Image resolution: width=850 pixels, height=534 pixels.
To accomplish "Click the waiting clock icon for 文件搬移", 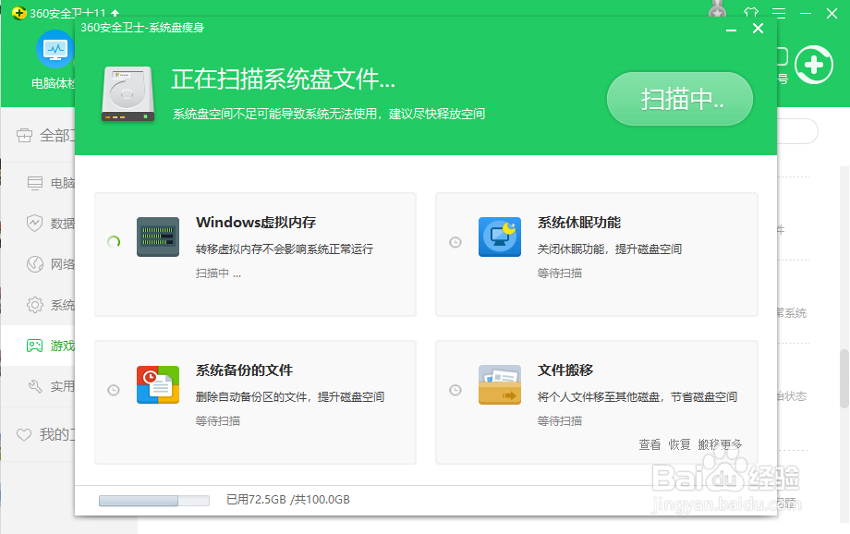I will coord(455,390).
